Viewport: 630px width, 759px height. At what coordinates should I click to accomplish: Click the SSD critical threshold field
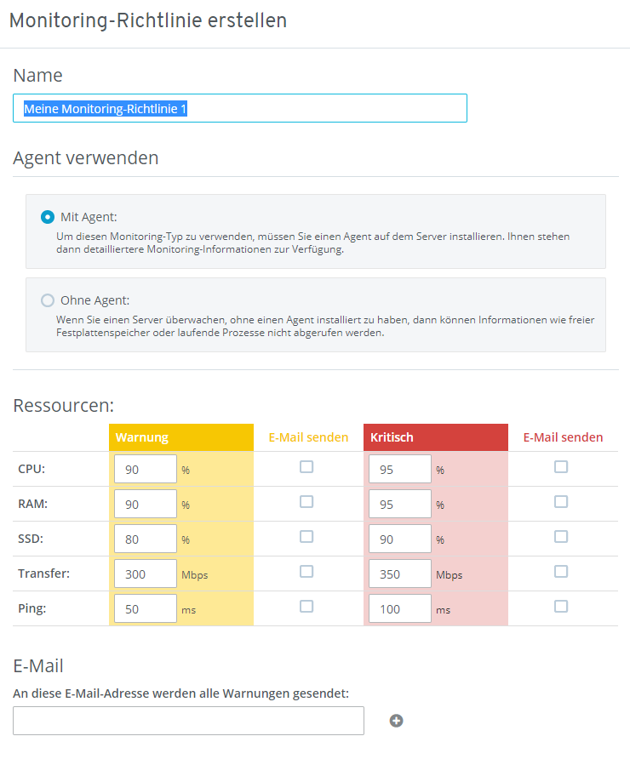click(x=400, y=539)
